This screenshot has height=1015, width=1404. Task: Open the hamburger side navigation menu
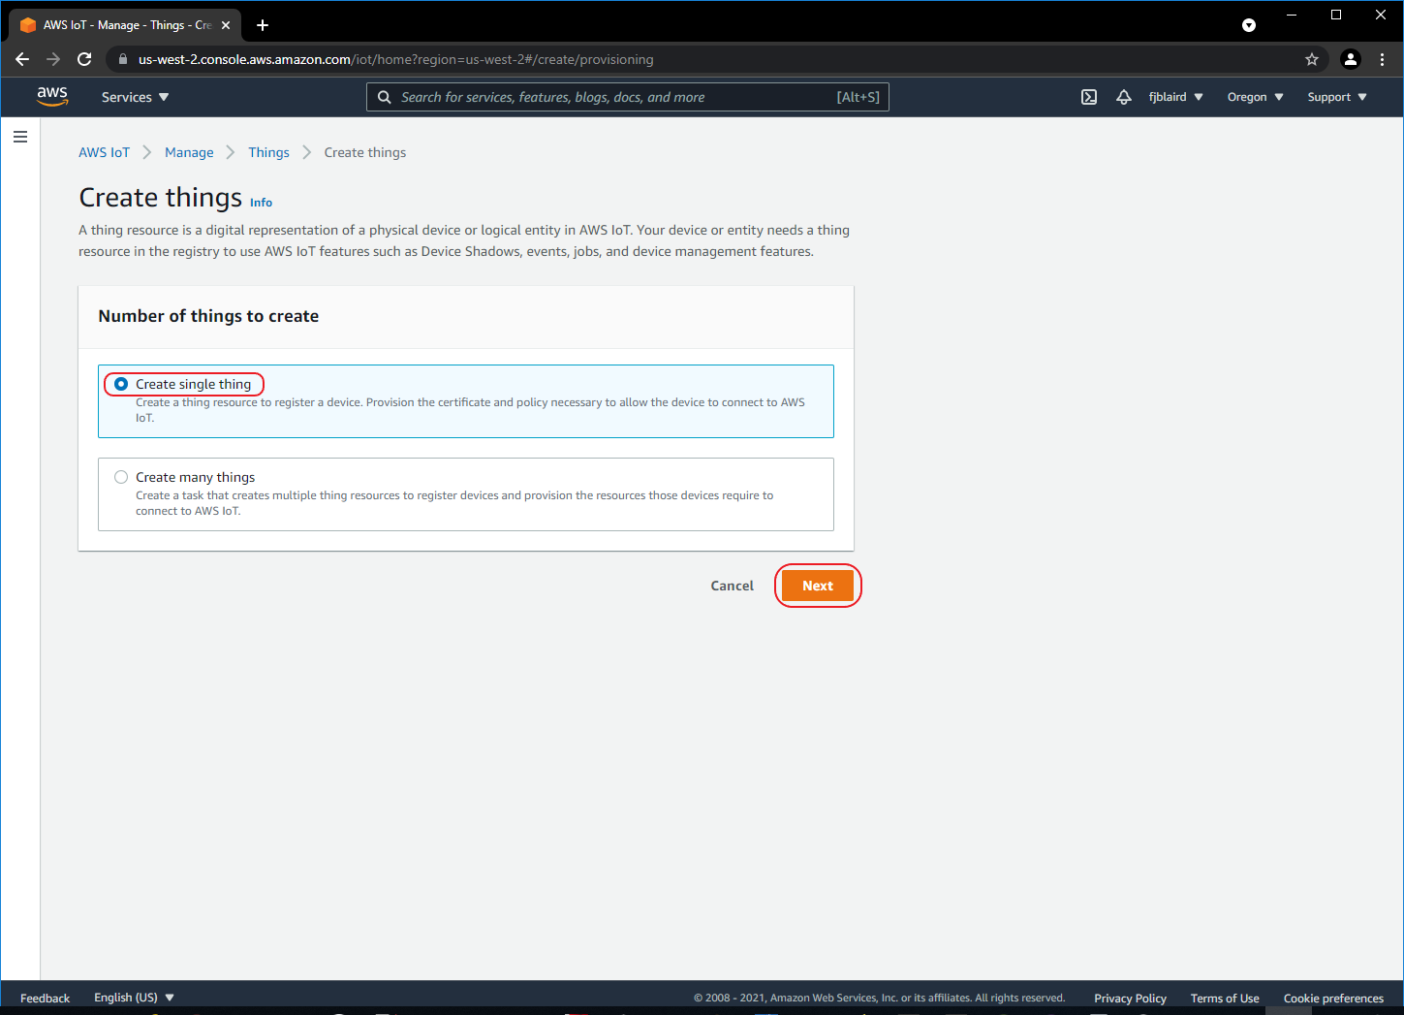click(x=20, y=137)
